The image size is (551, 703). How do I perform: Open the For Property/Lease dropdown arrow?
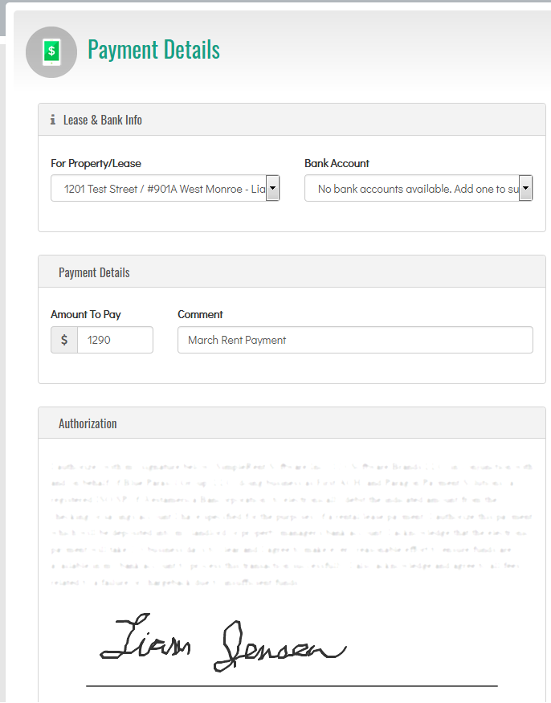(272, 188)
